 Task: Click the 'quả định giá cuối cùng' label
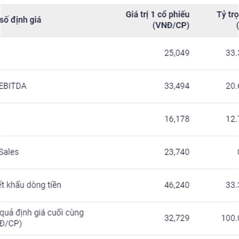tap(42, 213)
